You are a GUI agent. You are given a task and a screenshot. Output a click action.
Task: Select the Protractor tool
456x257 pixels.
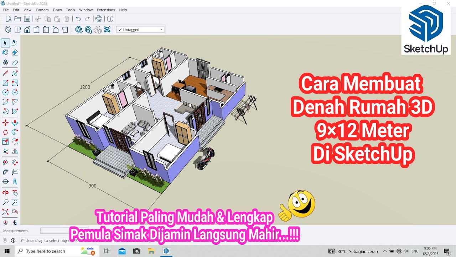click(x=5, y=172)
